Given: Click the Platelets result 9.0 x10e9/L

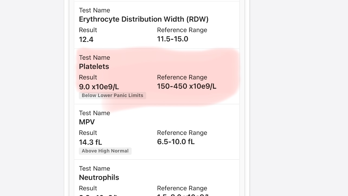Looking at the screenshot, I should (x=99, y=87).
